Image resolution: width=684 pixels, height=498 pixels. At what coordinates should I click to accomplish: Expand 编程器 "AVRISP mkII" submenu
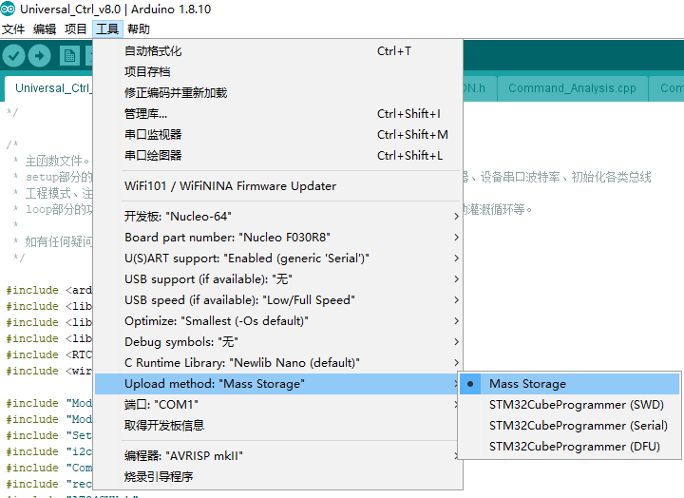277,455
